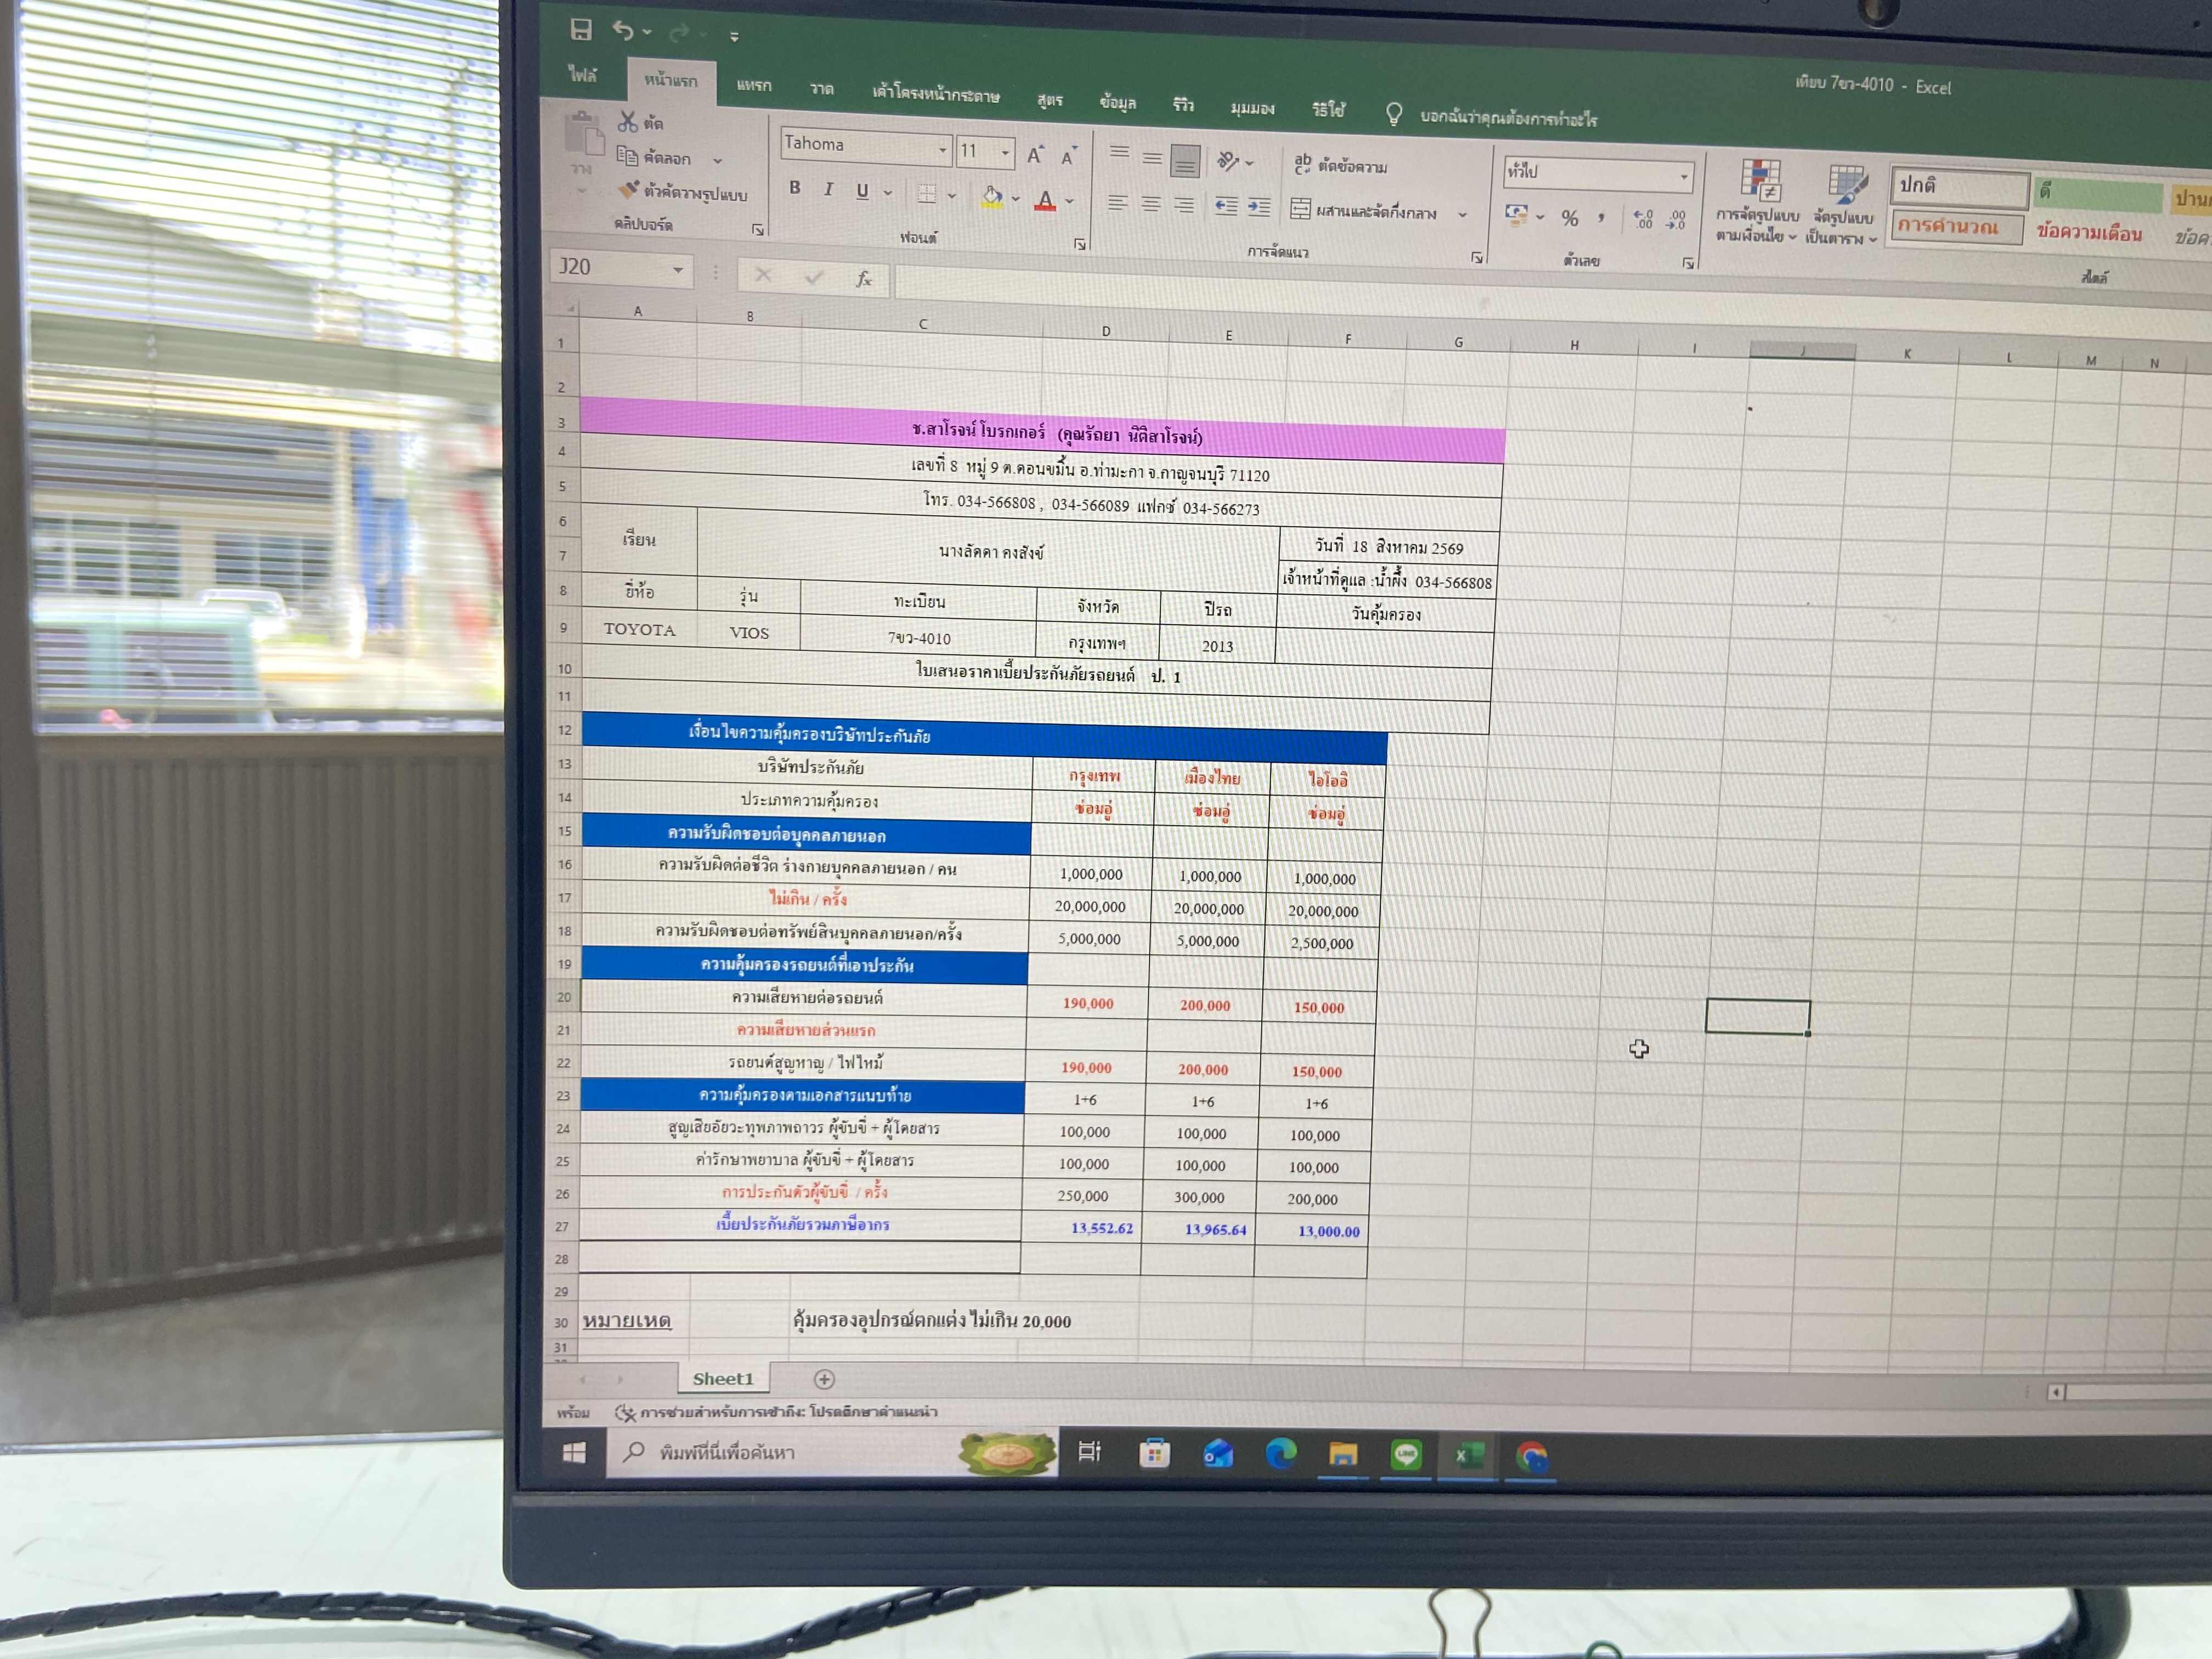The width and height of the screenshot is (2212, 1659).
Task: Click the คัดลอก (Copy) button
Action: (x=654, y=157)
